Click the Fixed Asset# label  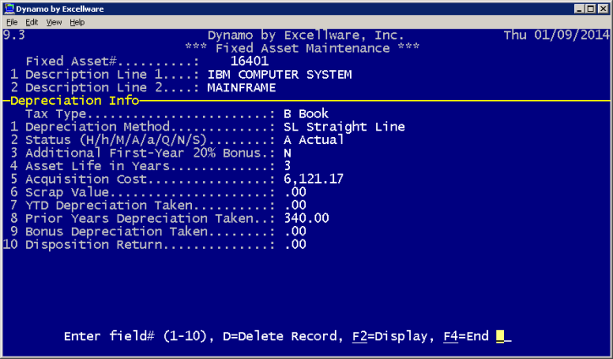point(112,61)
